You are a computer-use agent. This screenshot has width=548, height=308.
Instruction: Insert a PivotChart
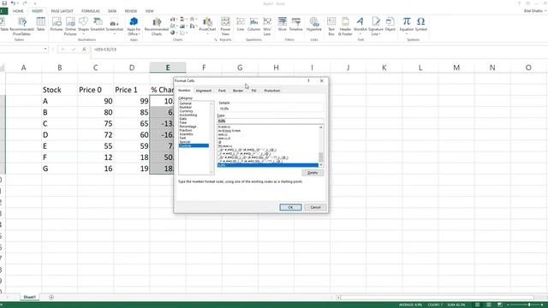point(207,25)
